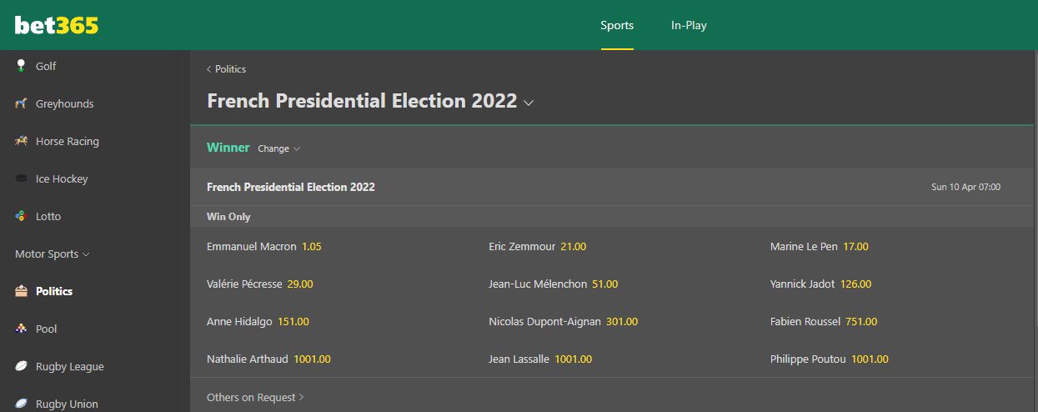1038x412 pixels.
Task: Select the Greyhounds icon in sidebar
Action: tap(21, 103)
